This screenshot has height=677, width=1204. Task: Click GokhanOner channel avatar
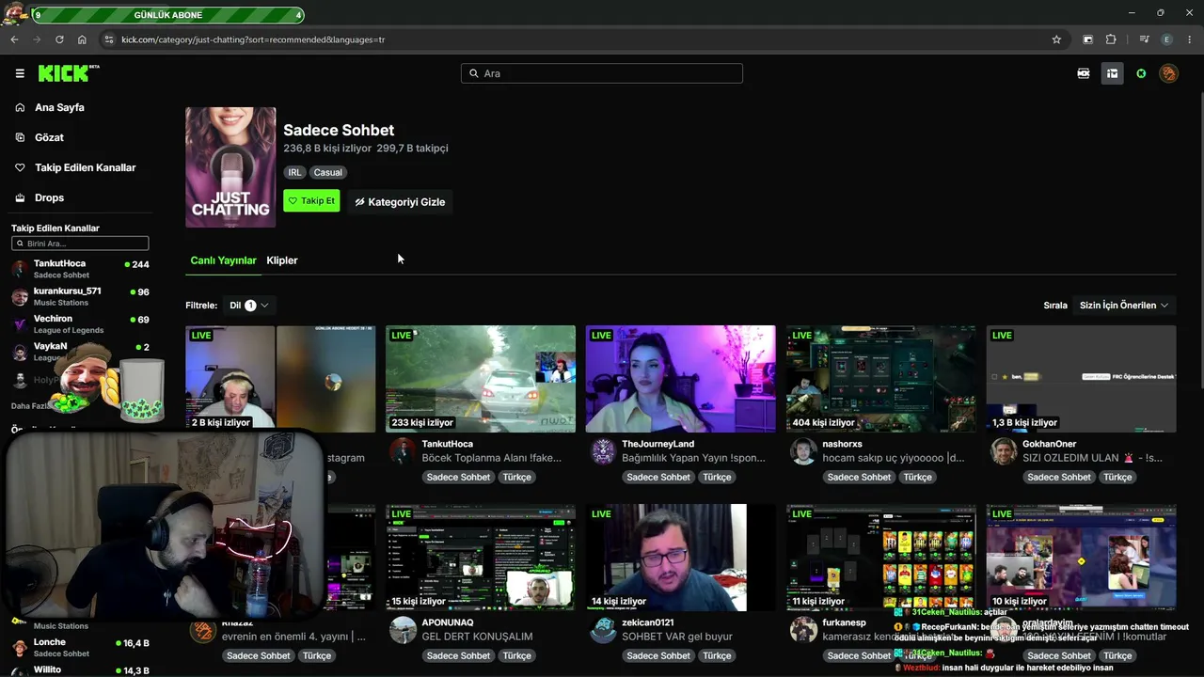(1004, 451)
